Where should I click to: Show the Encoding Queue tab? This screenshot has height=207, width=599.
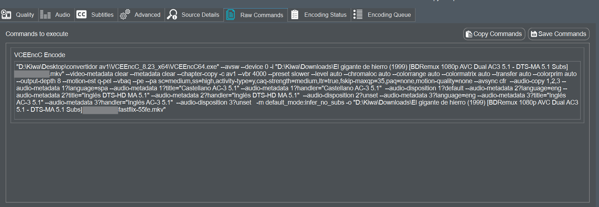[x=389, y=15]
